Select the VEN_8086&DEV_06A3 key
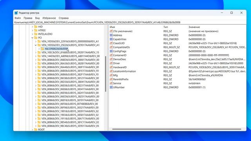Image resolution: width=251 pixels, height=141 pixels. coord(70,63)
